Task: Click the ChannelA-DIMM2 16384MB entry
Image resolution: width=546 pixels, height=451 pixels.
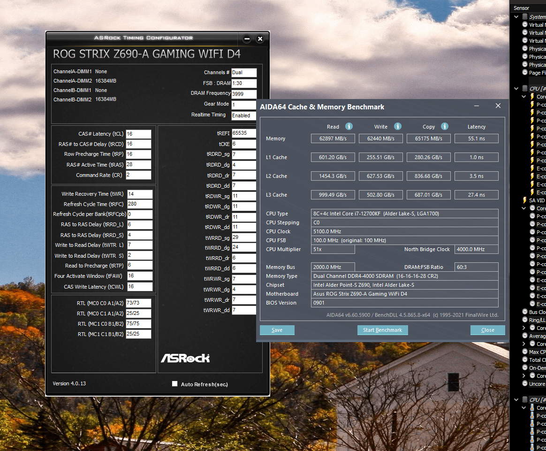Action: [x=84, y=81]
